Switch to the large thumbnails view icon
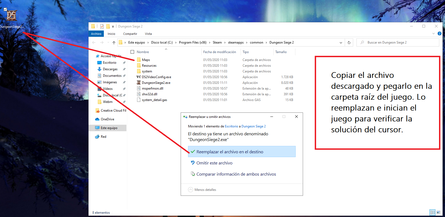The image size is (445, 217). pos(438,212)
